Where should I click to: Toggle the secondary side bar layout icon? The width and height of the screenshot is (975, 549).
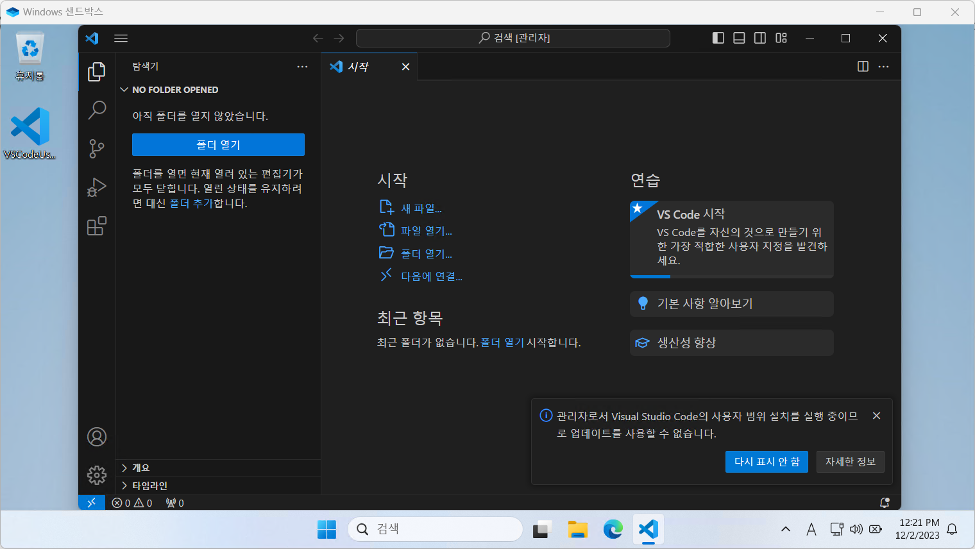tap(760, 38)
